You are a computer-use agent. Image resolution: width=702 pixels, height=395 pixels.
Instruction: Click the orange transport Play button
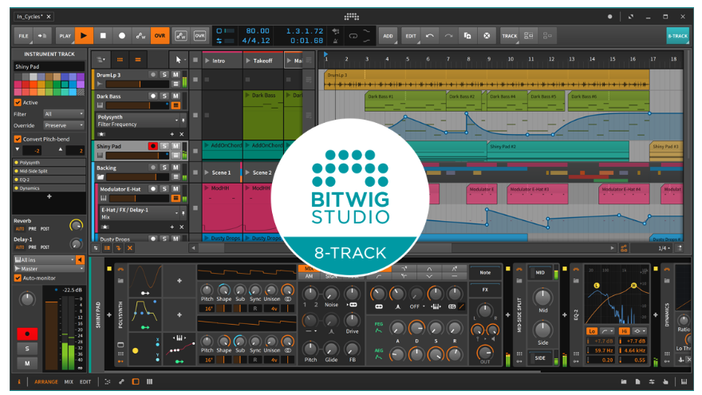84,35
